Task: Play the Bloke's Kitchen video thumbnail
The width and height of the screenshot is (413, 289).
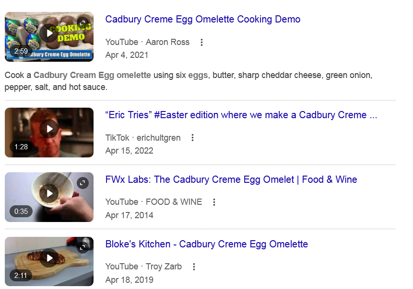Action: click(48, 258)
